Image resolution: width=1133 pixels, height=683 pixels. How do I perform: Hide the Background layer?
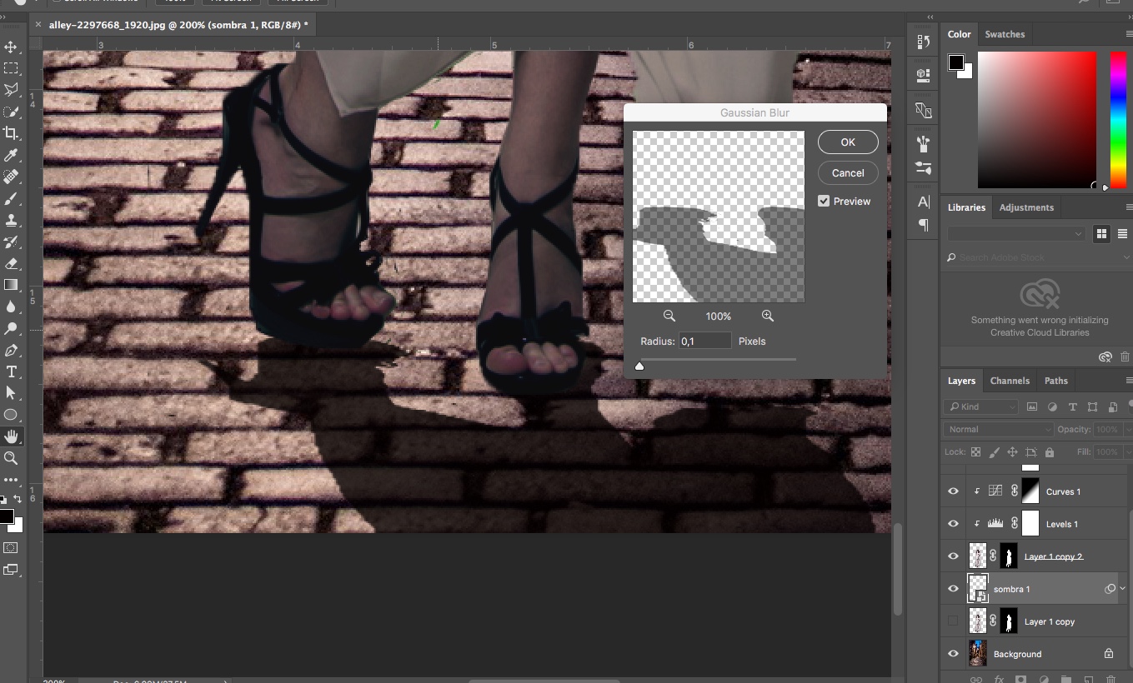pyautogui.click(x=953, y=654)
